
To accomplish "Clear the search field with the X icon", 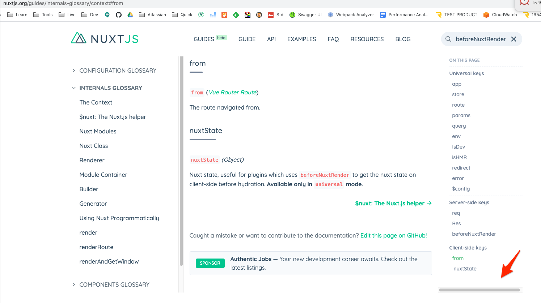I will (513, 39).
